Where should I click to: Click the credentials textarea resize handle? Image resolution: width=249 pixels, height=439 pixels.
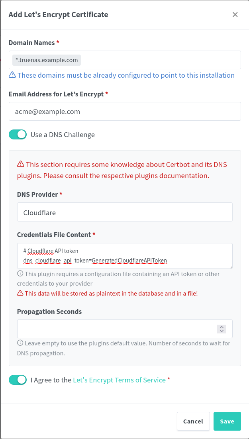[230, 266]
